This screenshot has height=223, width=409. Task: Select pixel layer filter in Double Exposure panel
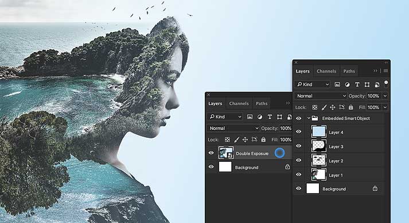click(x=250, y=117)
